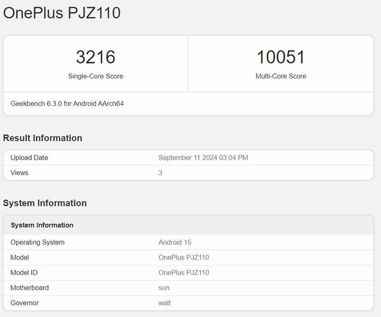
Task: Click the Android 15 value
Action: (x=174, y=243)
